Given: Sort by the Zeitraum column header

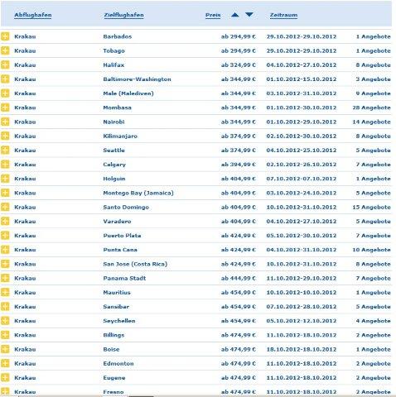Looking at the screenshot, I should (283, 15).
